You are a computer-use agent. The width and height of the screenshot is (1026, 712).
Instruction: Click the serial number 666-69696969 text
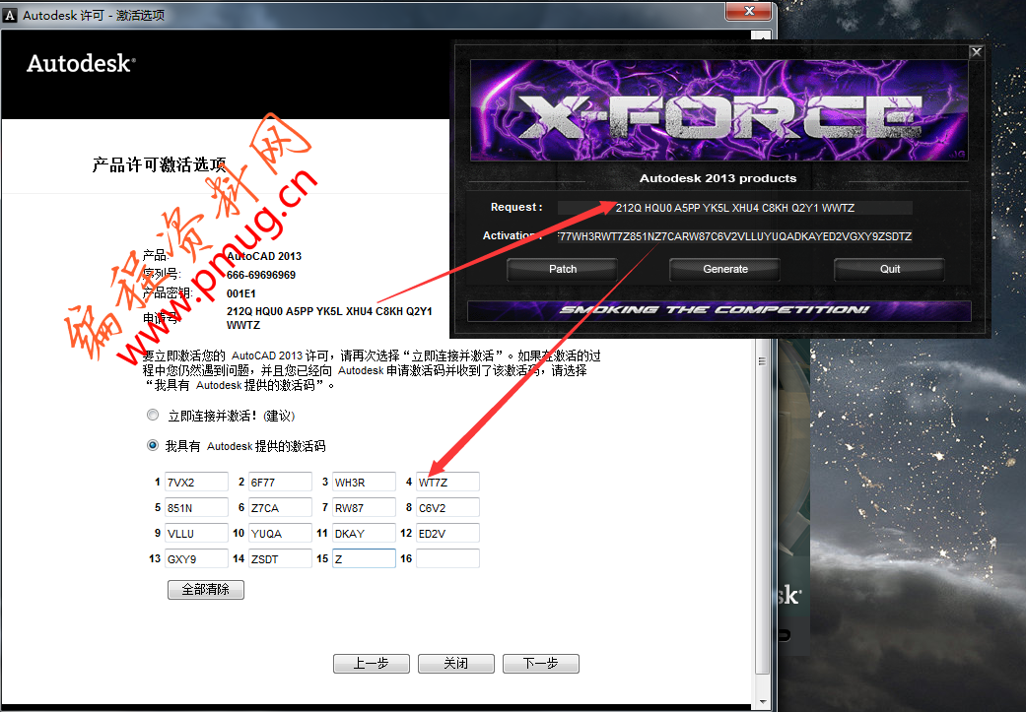[261, 275]
